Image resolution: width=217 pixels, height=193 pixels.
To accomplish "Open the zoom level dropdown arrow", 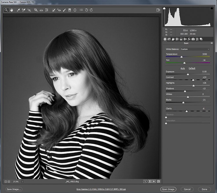I will [22, 182].
